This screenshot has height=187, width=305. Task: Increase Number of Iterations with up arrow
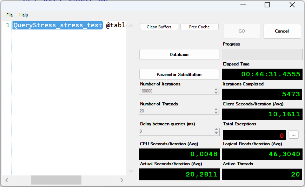[x=216, y=90]
